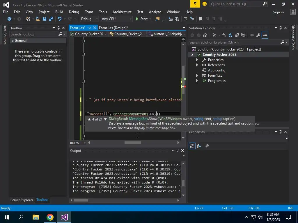This screenshot has height=223, width=298.
Task: Pin the Toolbox panel with auto-hide pin
Action: pos(58,28)
